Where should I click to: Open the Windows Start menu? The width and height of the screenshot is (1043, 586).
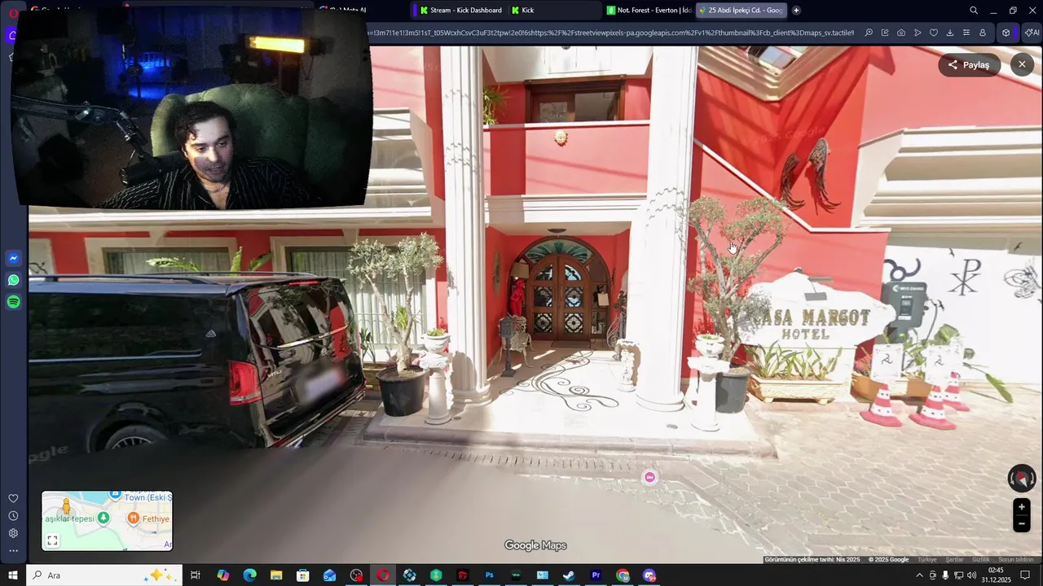click(x=13, y=575)
